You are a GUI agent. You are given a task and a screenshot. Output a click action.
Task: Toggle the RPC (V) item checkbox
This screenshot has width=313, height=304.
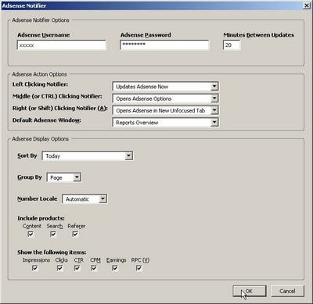tap(139, 268)
